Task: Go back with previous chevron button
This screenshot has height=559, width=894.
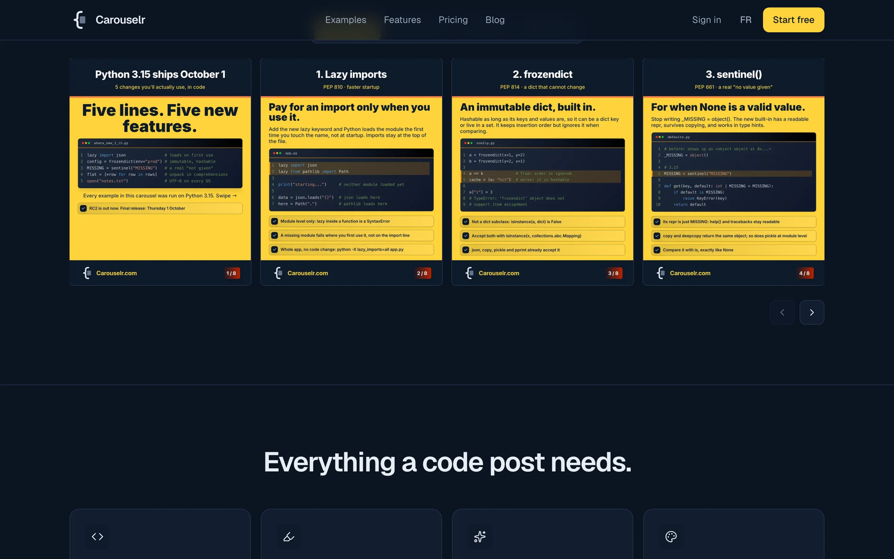Action: 782,312
